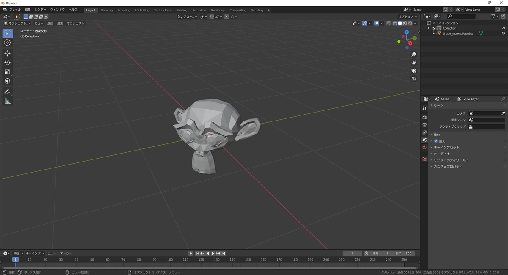The image size is (508, 275).
Task: Open the View Layer properties tab icon
Action: click(425, 132)
